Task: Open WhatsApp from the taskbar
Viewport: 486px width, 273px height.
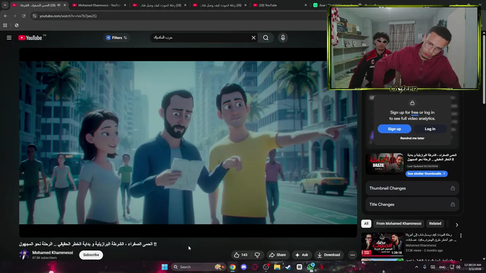Action: pyautogui.click(x=311, y=267)
